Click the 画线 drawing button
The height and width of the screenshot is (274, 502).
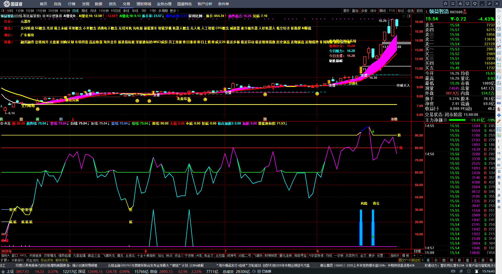tap(383, 11)
